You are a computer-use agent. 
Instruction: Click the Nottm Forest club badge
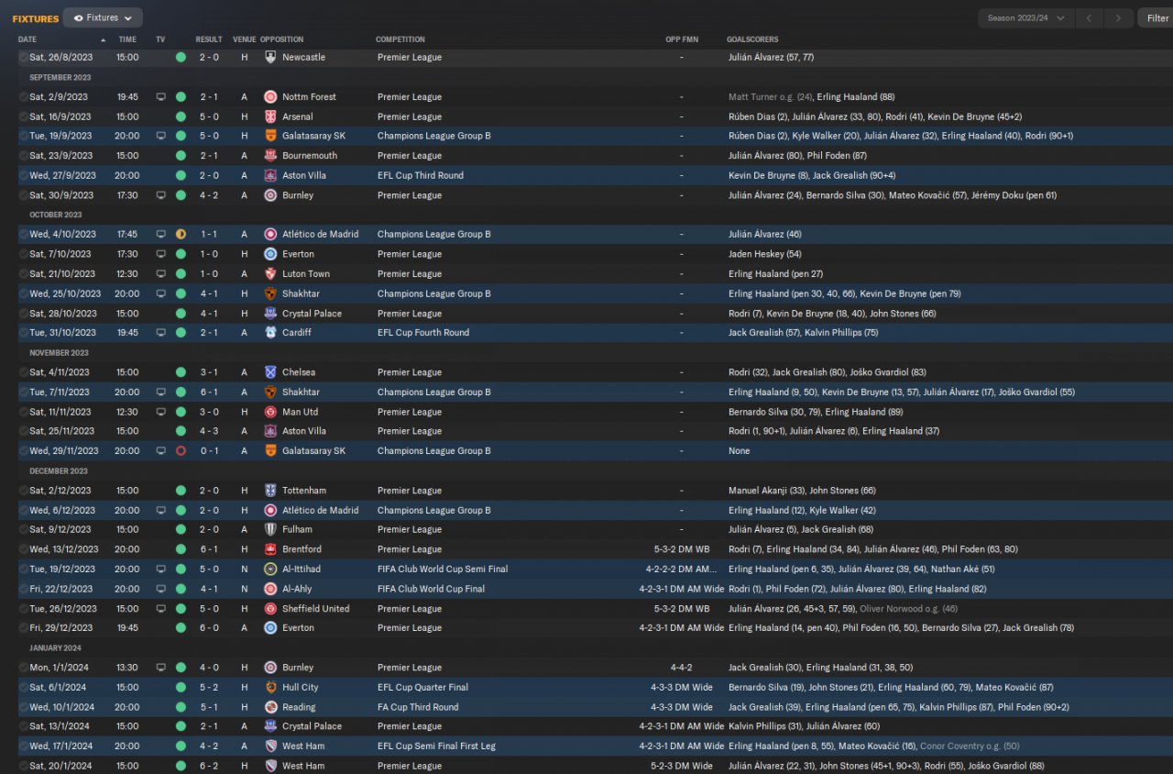[x=270, y=96]
